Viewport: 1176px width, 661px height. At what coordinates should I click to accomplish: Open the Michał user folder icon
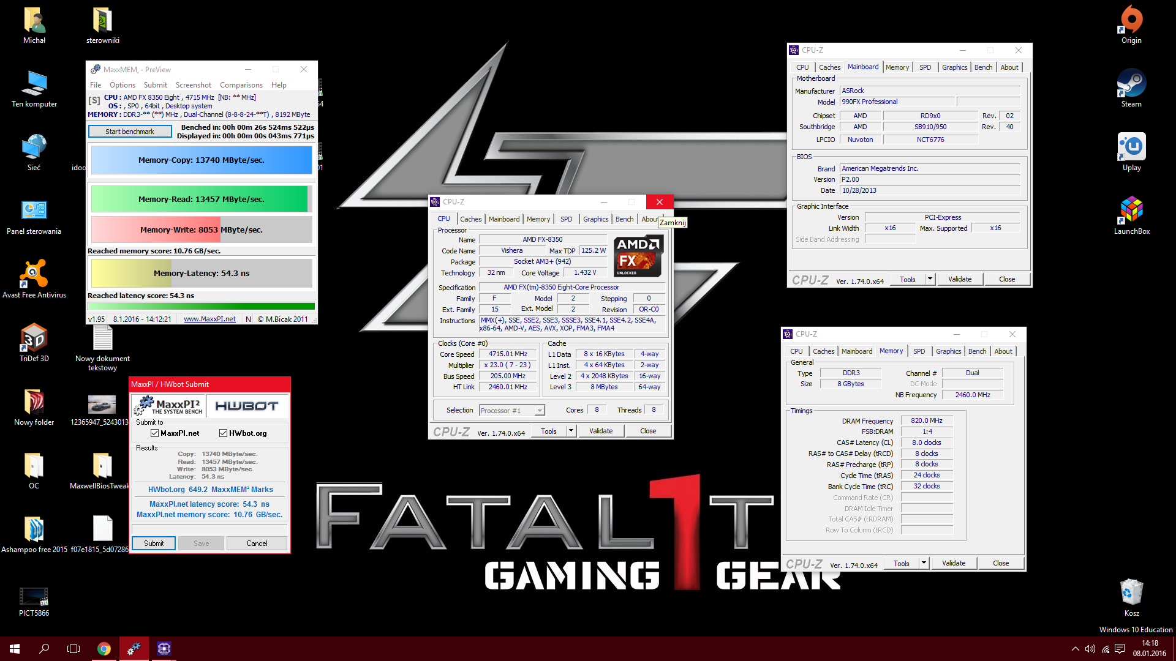[x=34, y=24]
